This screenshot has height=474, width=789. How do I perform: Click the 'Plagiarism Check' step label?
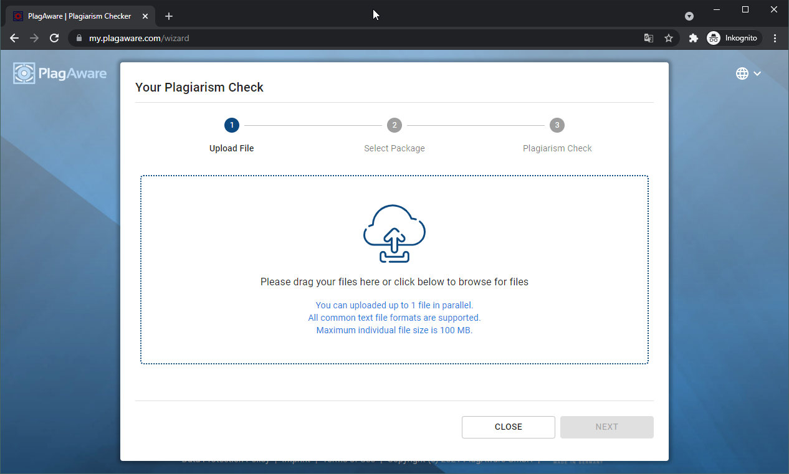tap(557, 148)
